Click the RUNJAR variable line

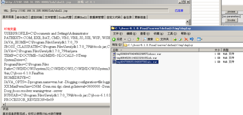[57, 95]
